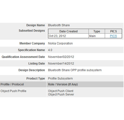Click the Nokia Corporation company value
The width and height of the screenshot is (124, 120).
pyautogui.click(x=60, y=43)
